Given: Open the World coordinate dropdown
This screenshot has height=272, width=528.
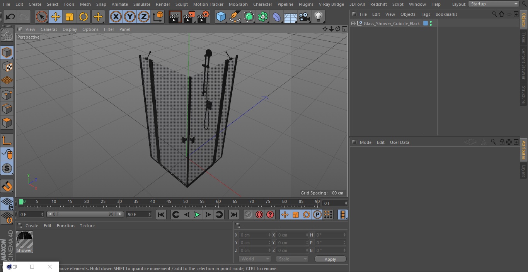Looking at the screenshot, I should tap(255, 259).
